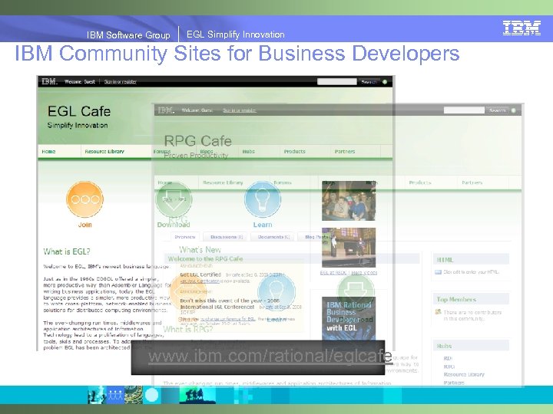Click the 'IBM Software Group' header text
The image size is (553, 414).
128,34
